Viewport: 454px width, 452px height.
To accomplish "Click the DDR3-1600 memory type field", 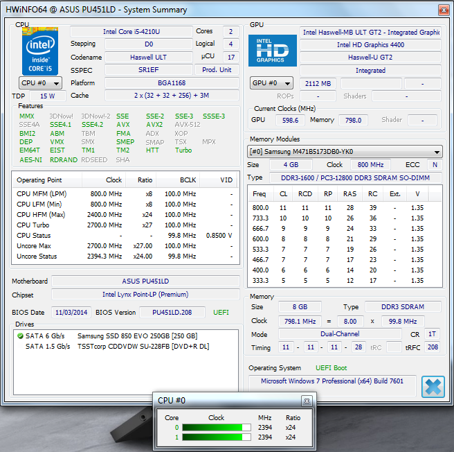I will (x=356, y=178).
